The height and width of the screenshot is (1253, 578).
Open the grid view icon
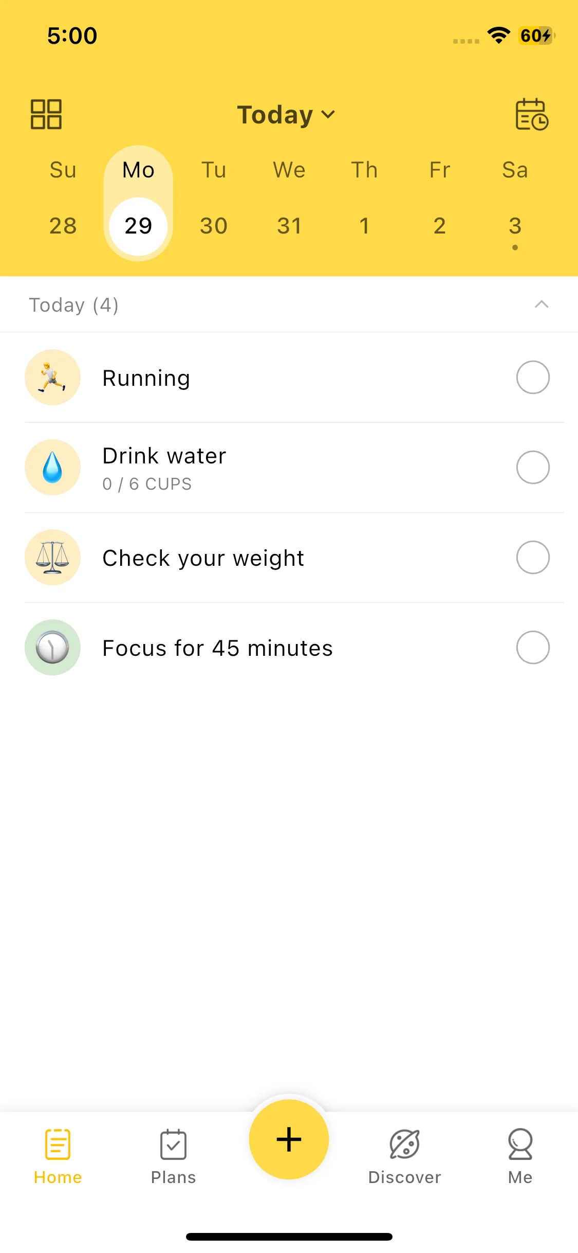(x=46, y=114)
